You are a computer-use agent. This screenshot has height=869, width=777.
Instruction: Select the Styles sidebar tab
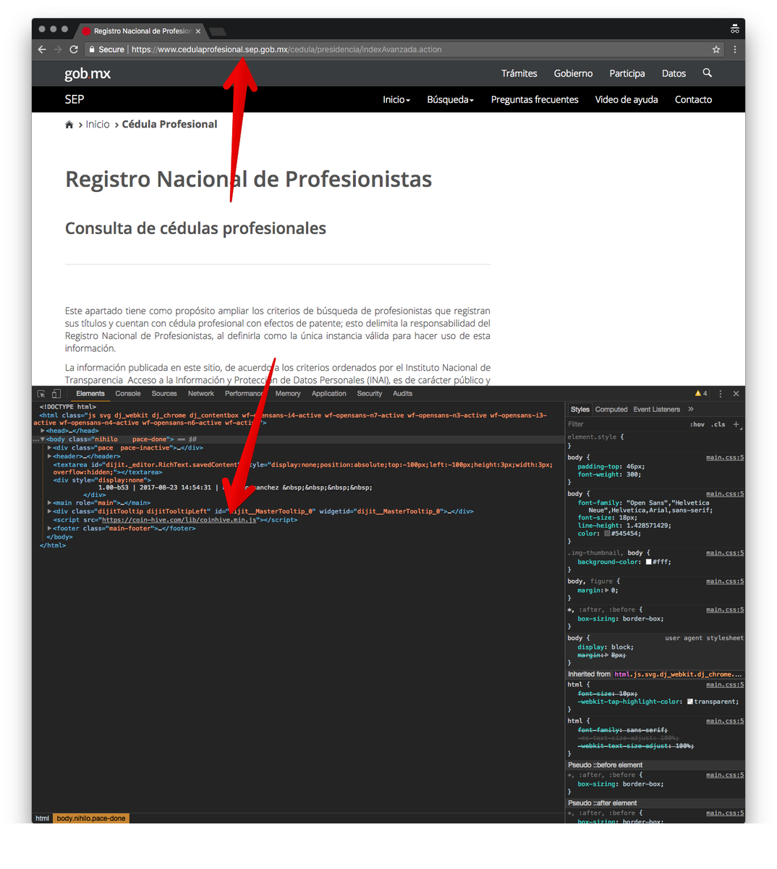click(580, 410)
